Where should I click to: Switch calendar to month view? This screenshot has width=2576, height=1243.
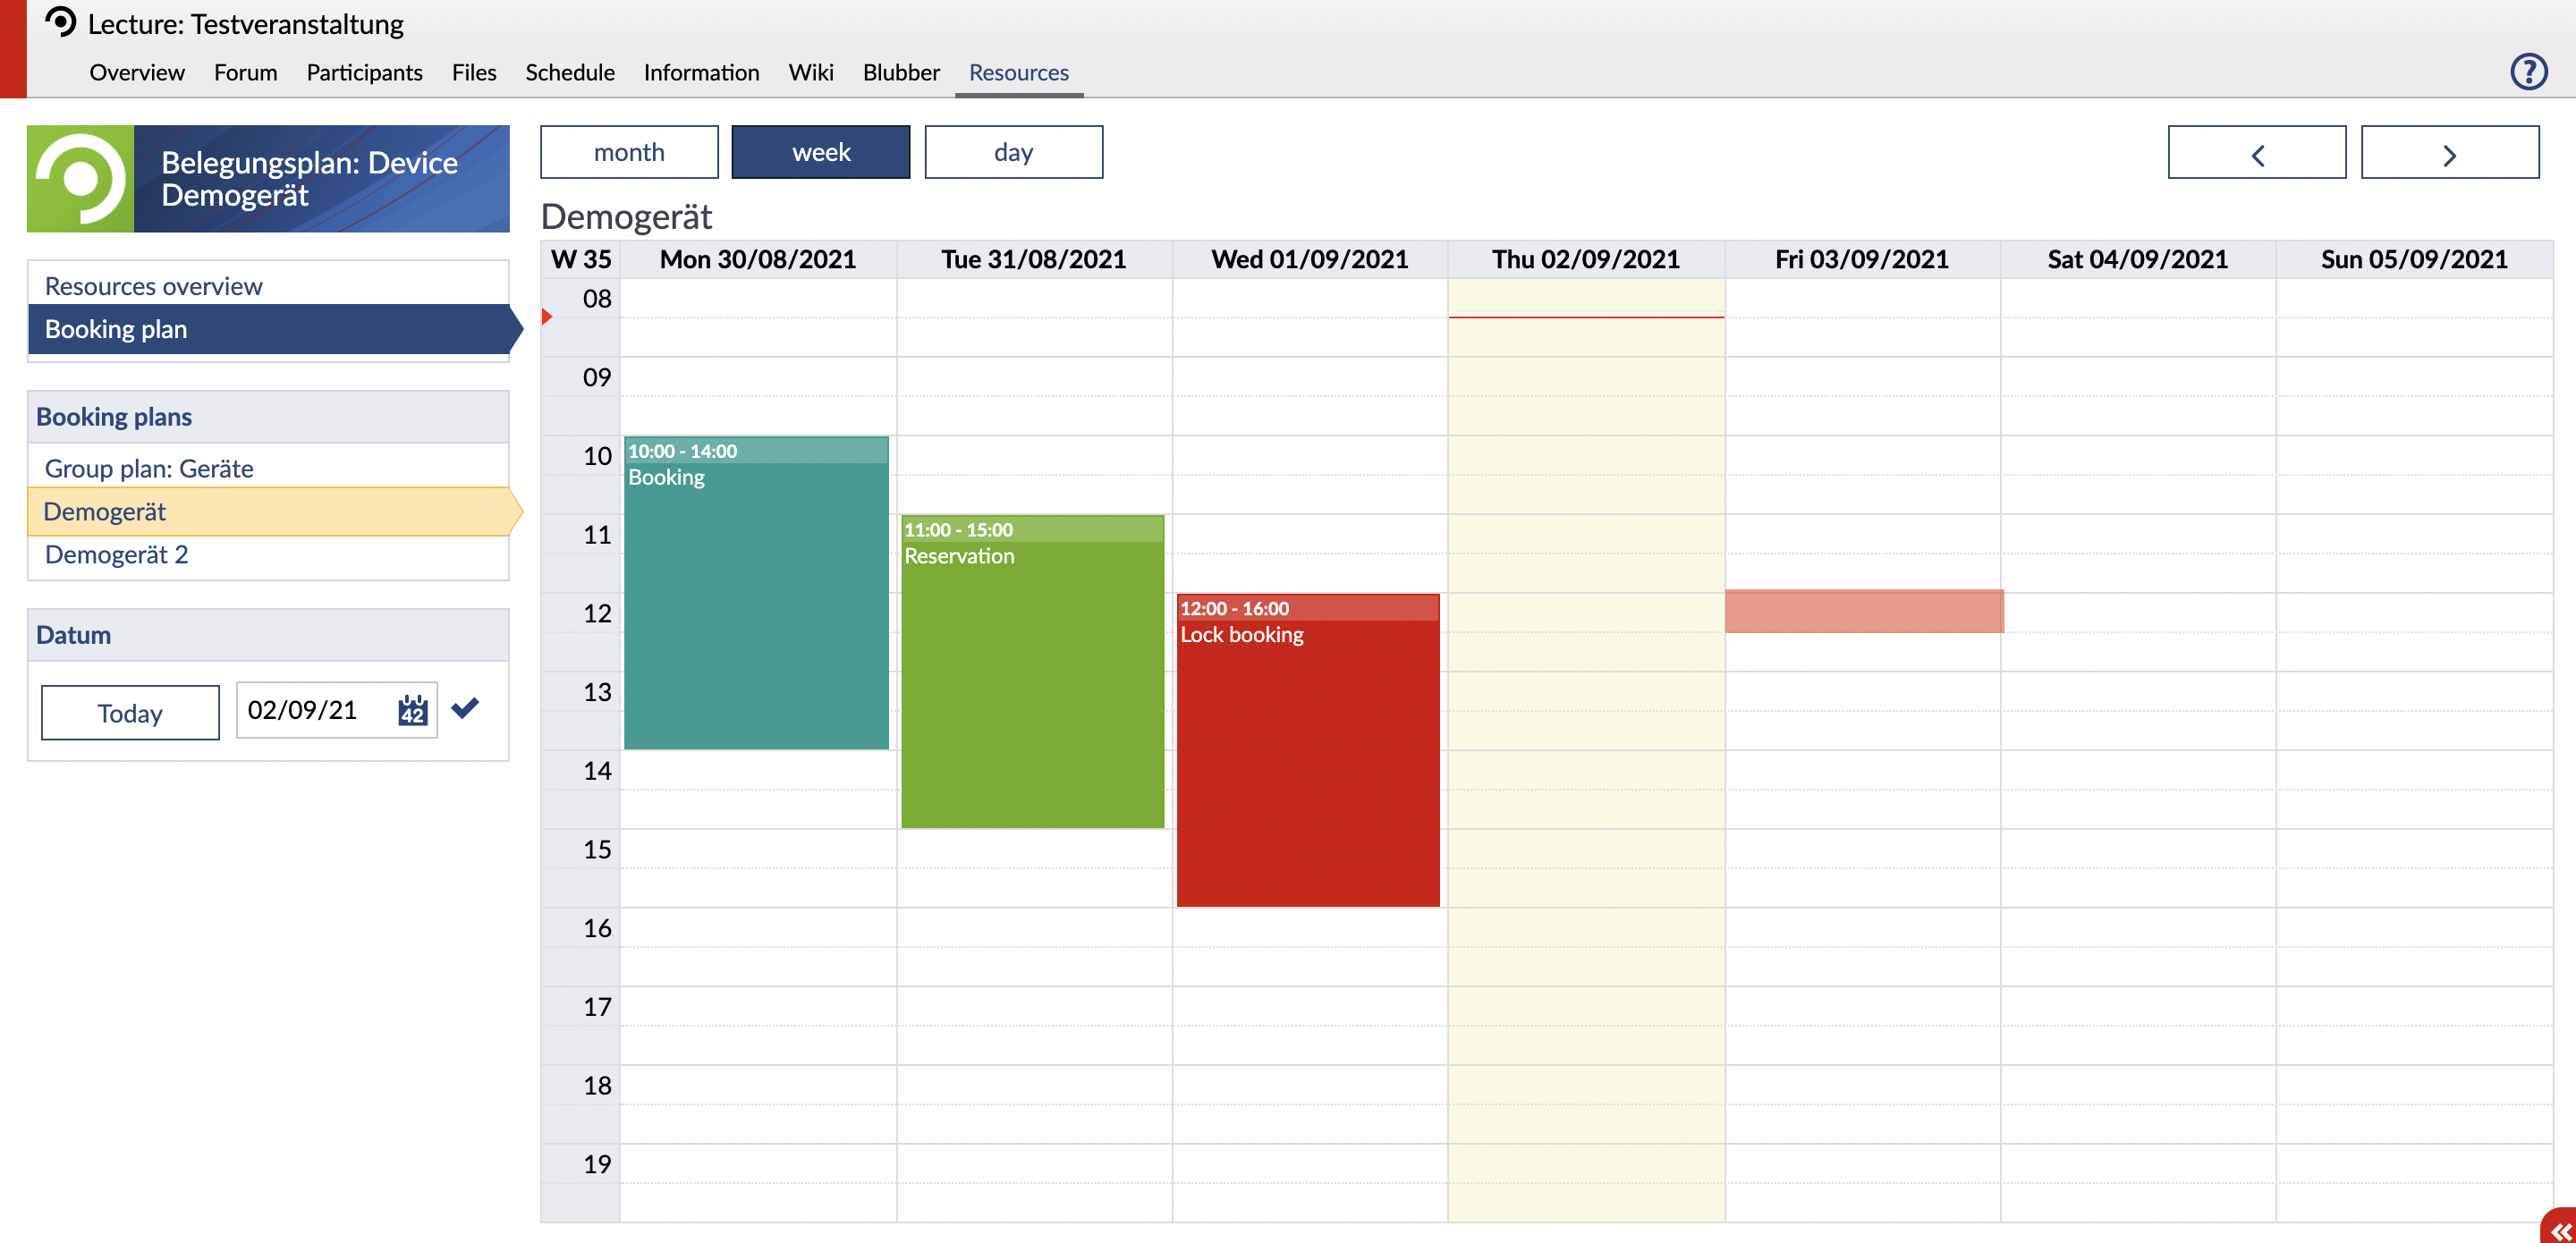point(629,152)
